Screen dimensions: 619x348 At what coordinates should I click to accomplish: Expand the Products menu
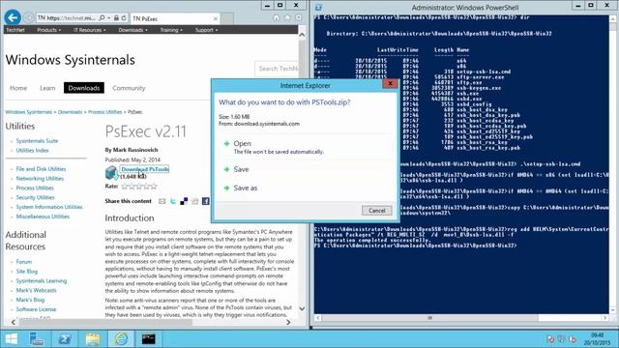point(49,30)
